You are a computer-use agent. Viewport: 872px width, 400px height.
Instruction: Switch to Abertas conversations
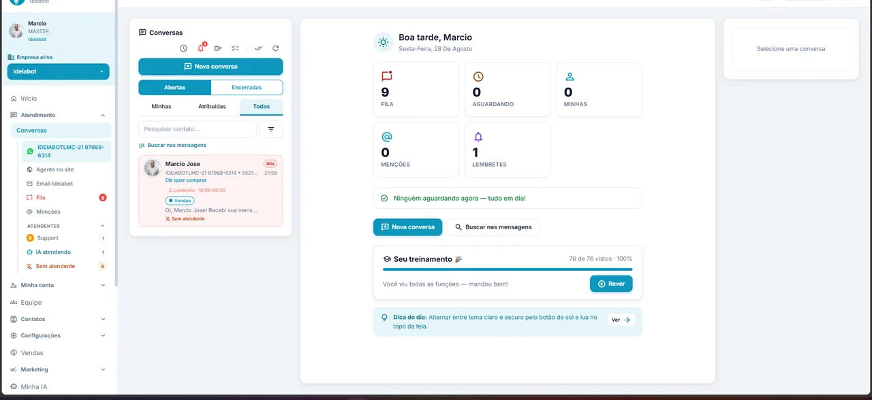pyautogui.click(x=174, y=87)
